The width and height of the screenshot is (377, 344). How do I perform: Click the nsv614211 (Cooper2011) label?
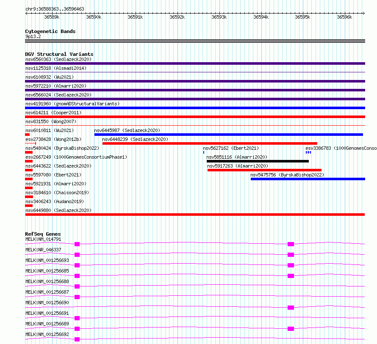[x=53, y=113]
